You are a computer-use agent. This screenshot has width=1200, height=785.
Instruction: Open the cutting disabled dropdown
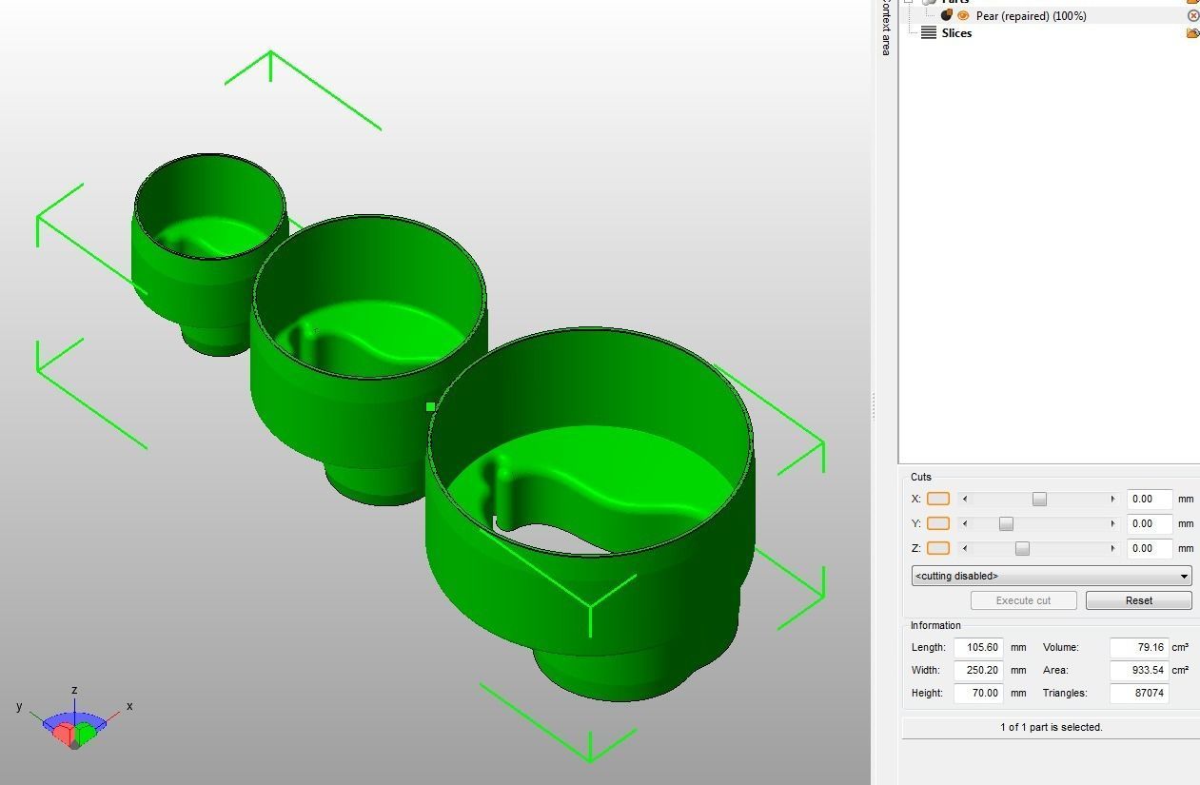click(1052, 576)
